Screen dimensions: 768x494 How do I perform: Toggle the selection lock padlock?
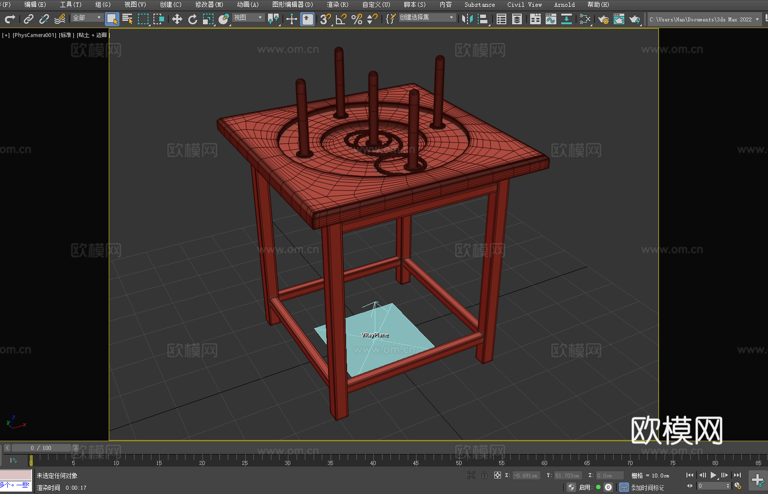click(484, 476)
